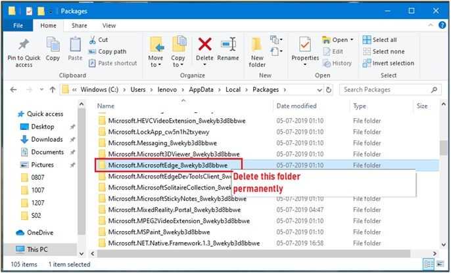Click the red Delete X icon
This screenshot has height=273, width=451.
click(205, 45)
